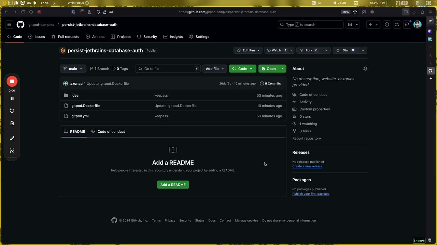Click the green Add a README button
This screenshot has width=437, height=245.
coord(173,185)
